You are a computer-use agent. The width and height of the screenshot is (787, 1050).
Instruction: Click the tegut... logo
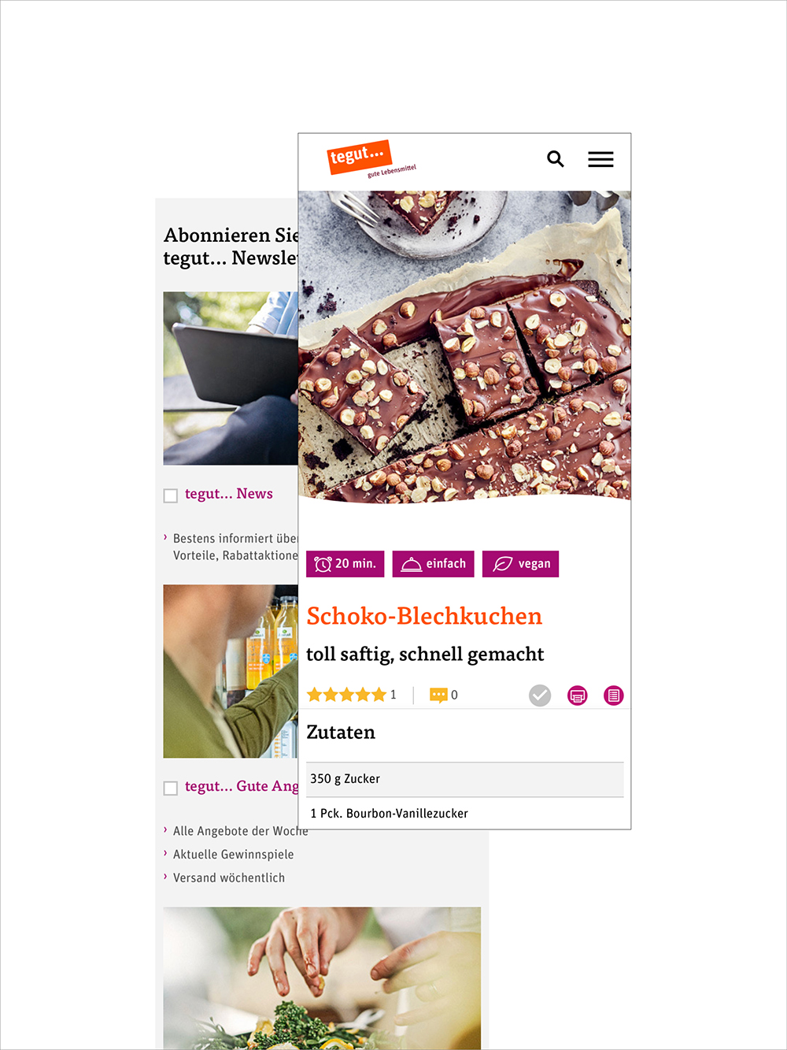[370, 159]
